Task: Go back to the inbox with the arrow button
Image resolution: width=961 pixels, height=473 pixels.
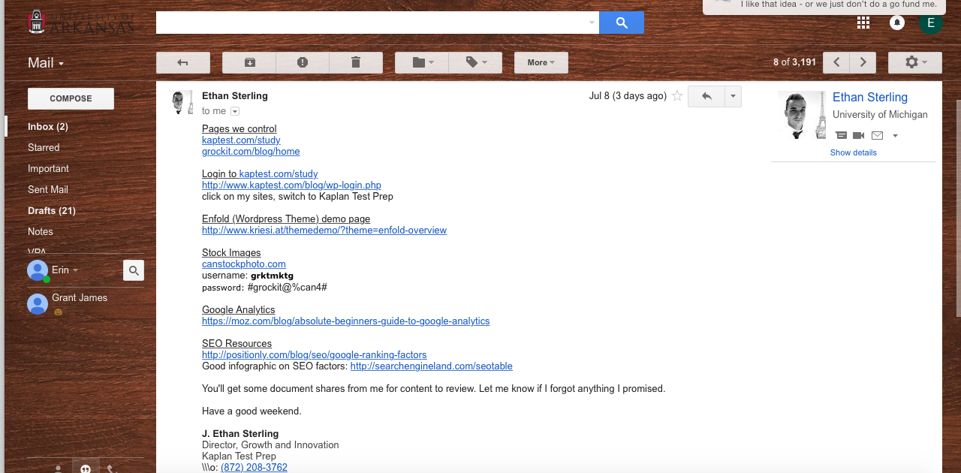Action: pos(182,62)
